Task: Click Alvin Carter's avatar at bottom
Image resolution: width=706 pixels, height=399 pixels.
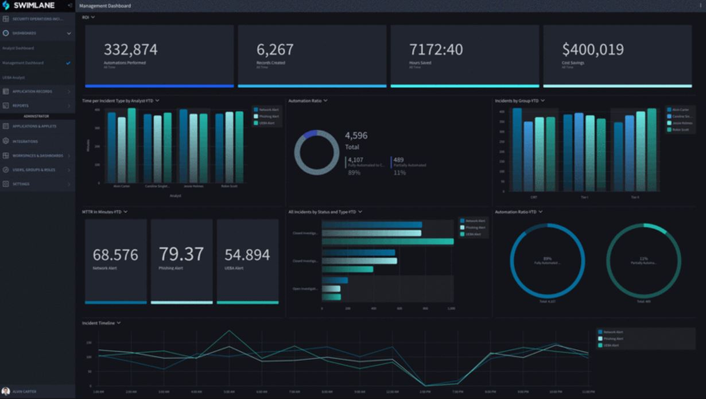Action: click(6, 392)
